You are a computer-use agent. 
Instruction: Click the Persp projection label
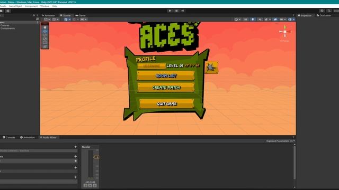coord(284,41)
